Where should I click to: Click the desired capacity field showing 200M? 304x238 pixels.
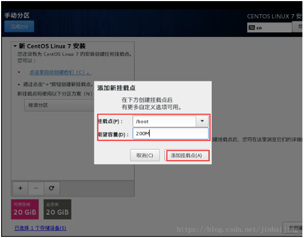(x=171, y=134)
